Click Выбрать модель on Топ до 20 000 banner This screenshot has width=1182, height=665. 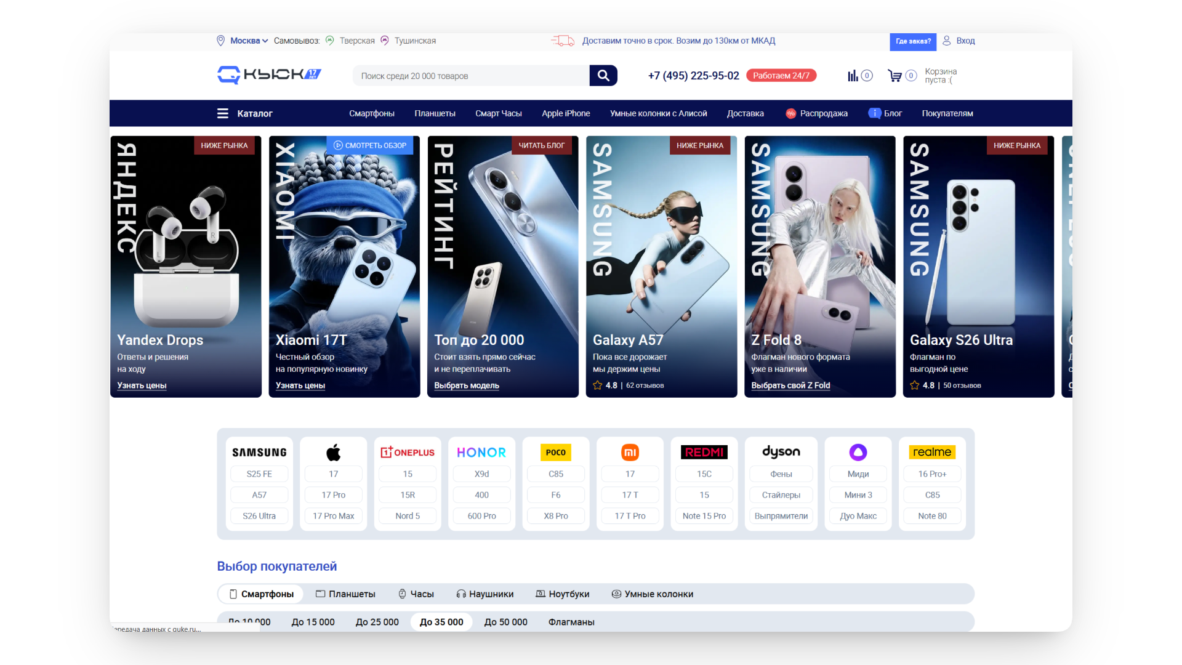click(x=467, y=385)
